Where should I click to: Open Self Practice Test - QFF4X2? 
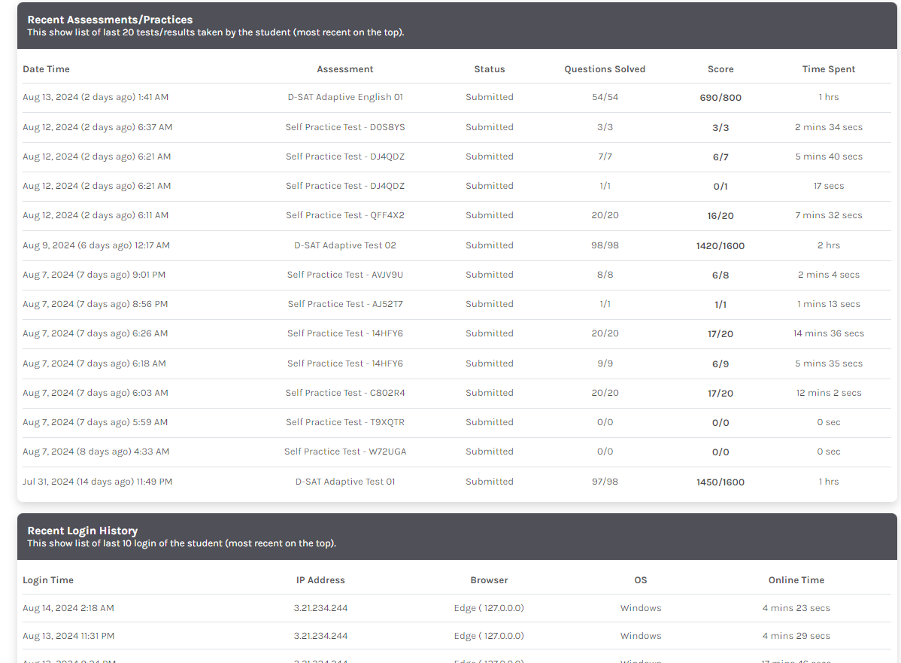pos(345,215)
